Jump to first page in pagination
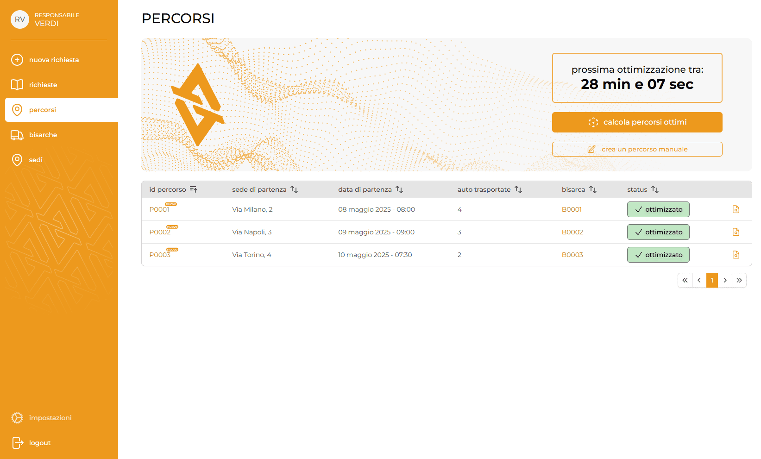Viewport: 761px width, 459px height. [685, 280]
